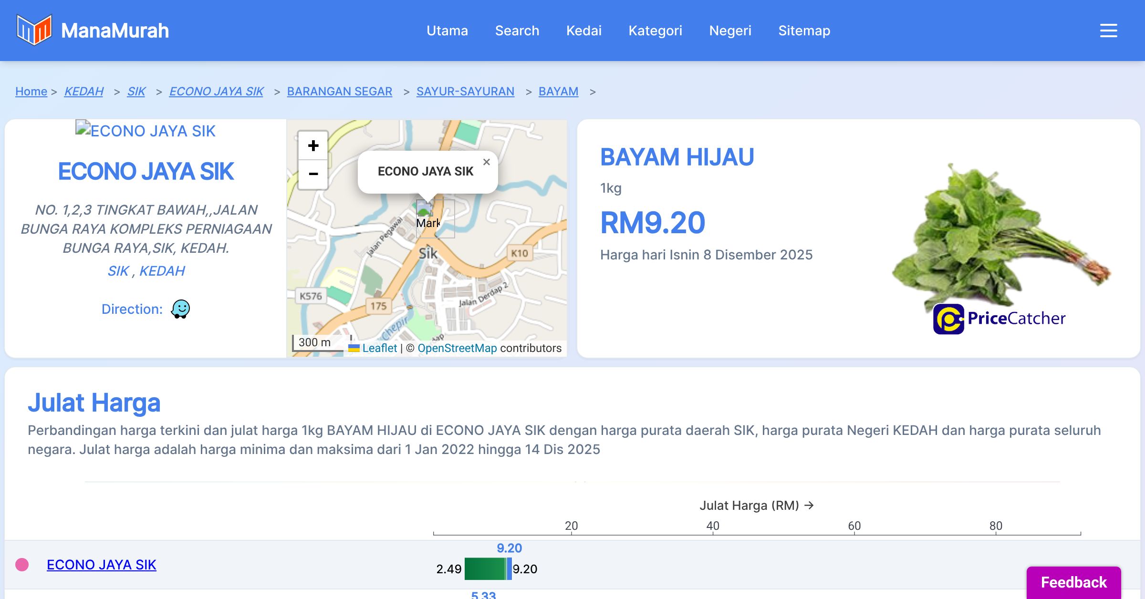Image resolution: width=1145 pixels, height=599 pixels.
Task: Open the OpenStreetMap attribution link
Action: coord(457,348)
